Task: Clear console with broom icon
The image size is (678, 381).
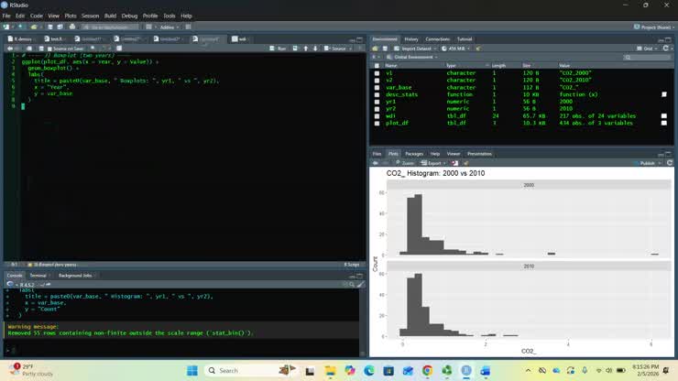Action: [361, 285]
